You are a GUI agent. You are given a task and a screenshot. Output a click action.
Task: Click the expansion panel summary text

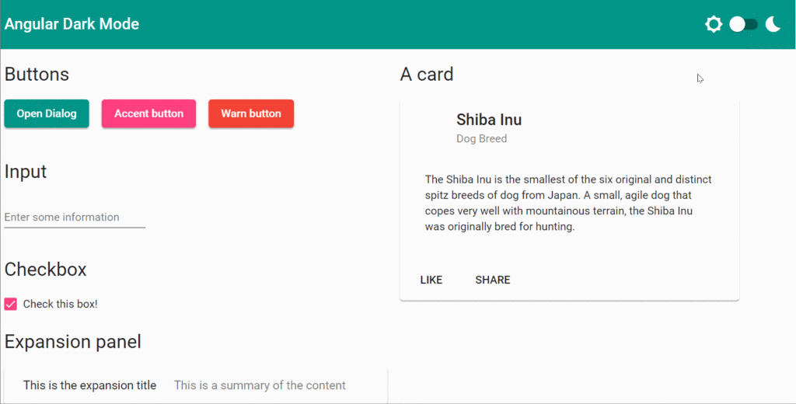tap(260, 385)
